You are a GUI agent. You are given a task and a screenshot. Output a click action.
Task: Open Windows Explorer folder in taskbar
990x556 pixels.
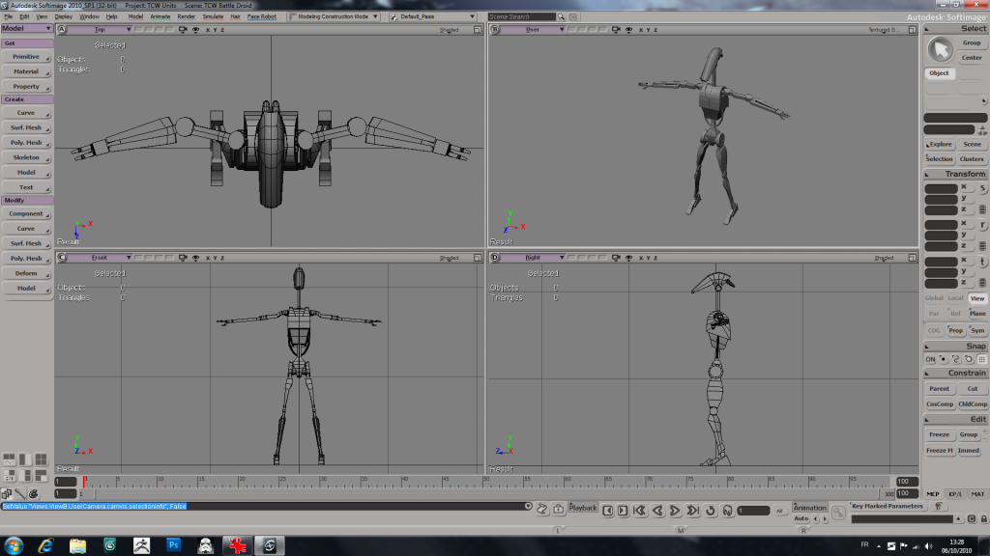coord(77,545)
